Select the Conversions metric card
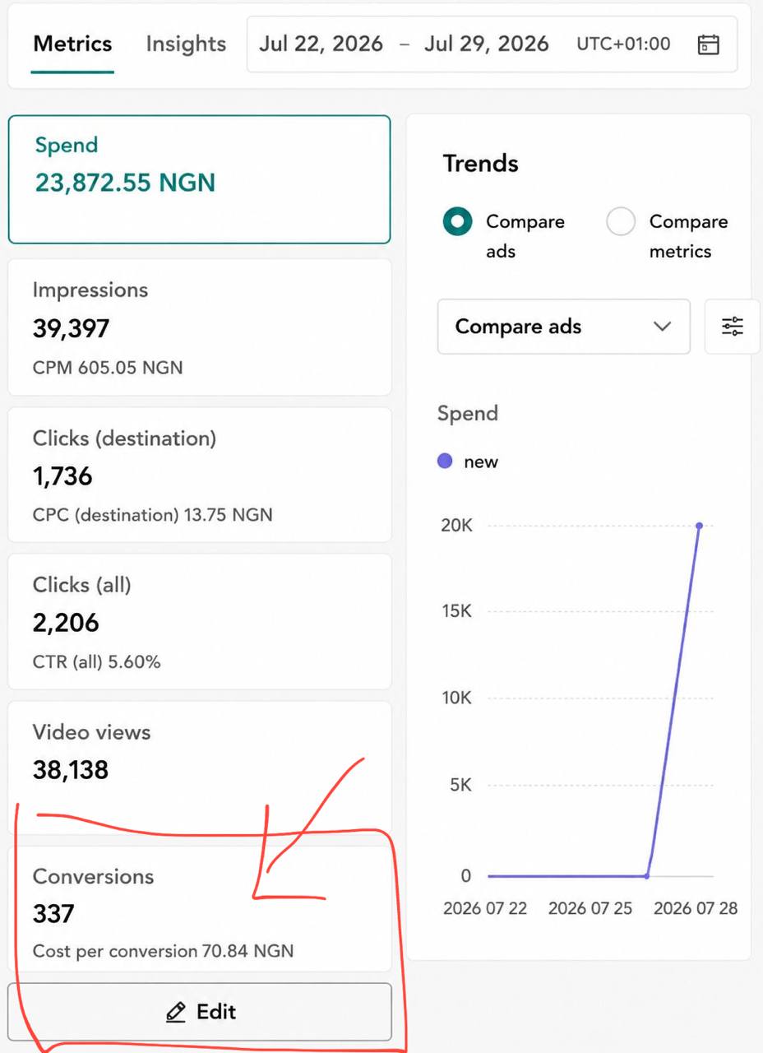 pyautogui.click(x=200, y=909)
